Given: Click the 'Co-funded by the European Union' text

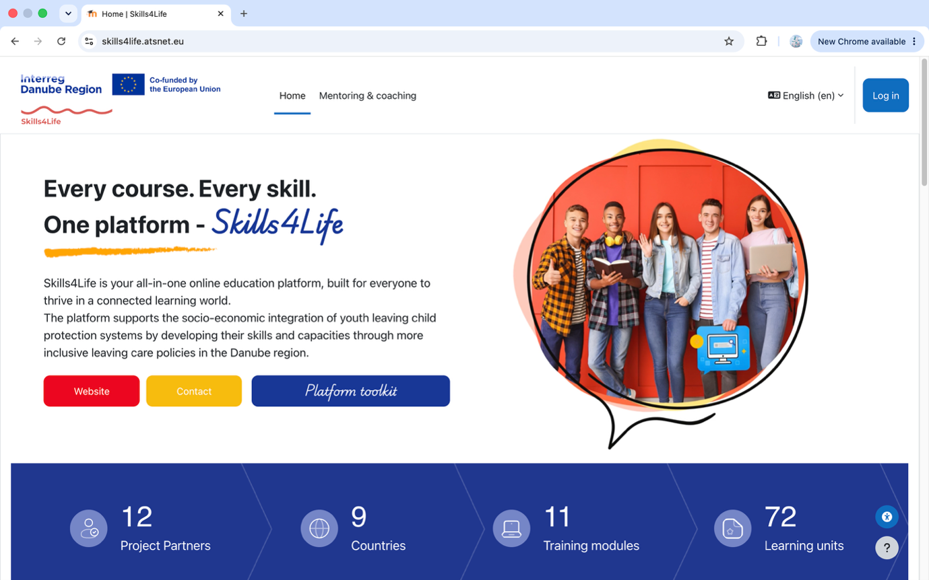Looking at the screenshot, I should (x=185, y=84).
